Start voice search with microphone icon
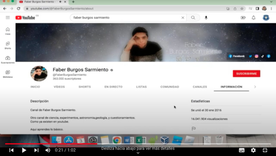276x156 pixels. (206, 18)
